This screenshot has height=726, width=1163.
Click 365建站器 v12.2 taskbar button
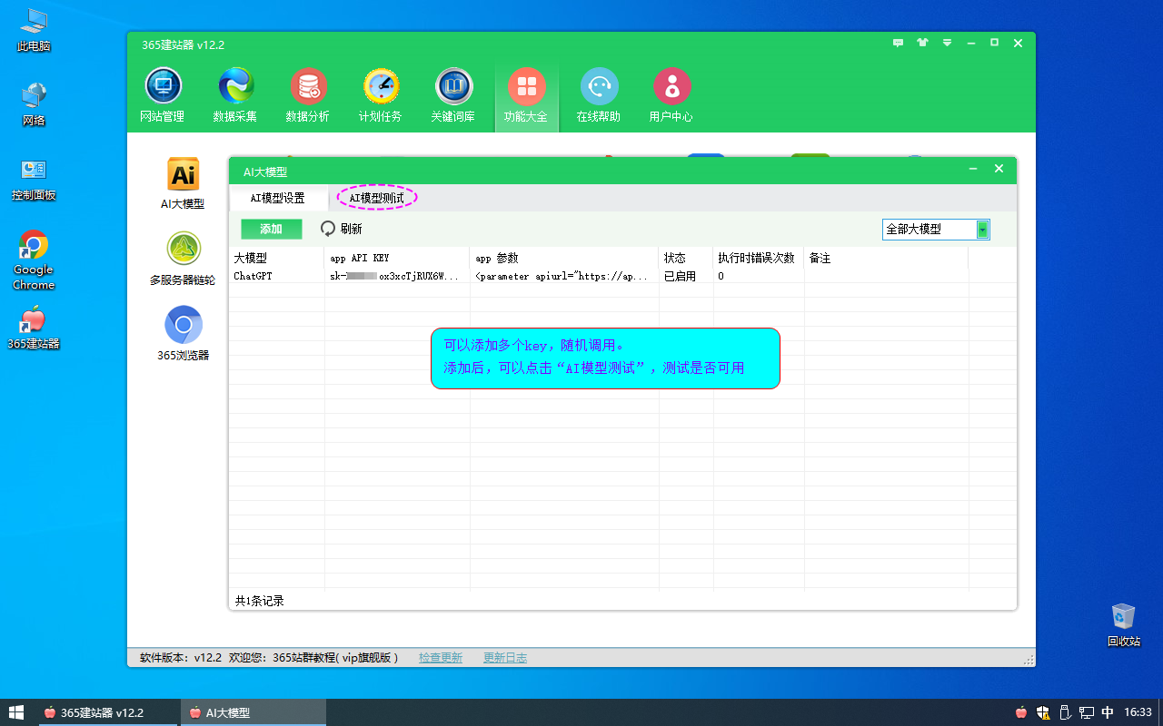[108, 713]
